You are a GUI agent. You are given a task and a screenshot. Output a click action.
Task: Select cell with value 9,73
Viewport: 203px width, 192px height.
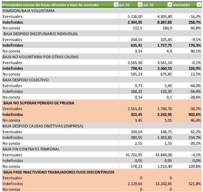coord(131,86)
